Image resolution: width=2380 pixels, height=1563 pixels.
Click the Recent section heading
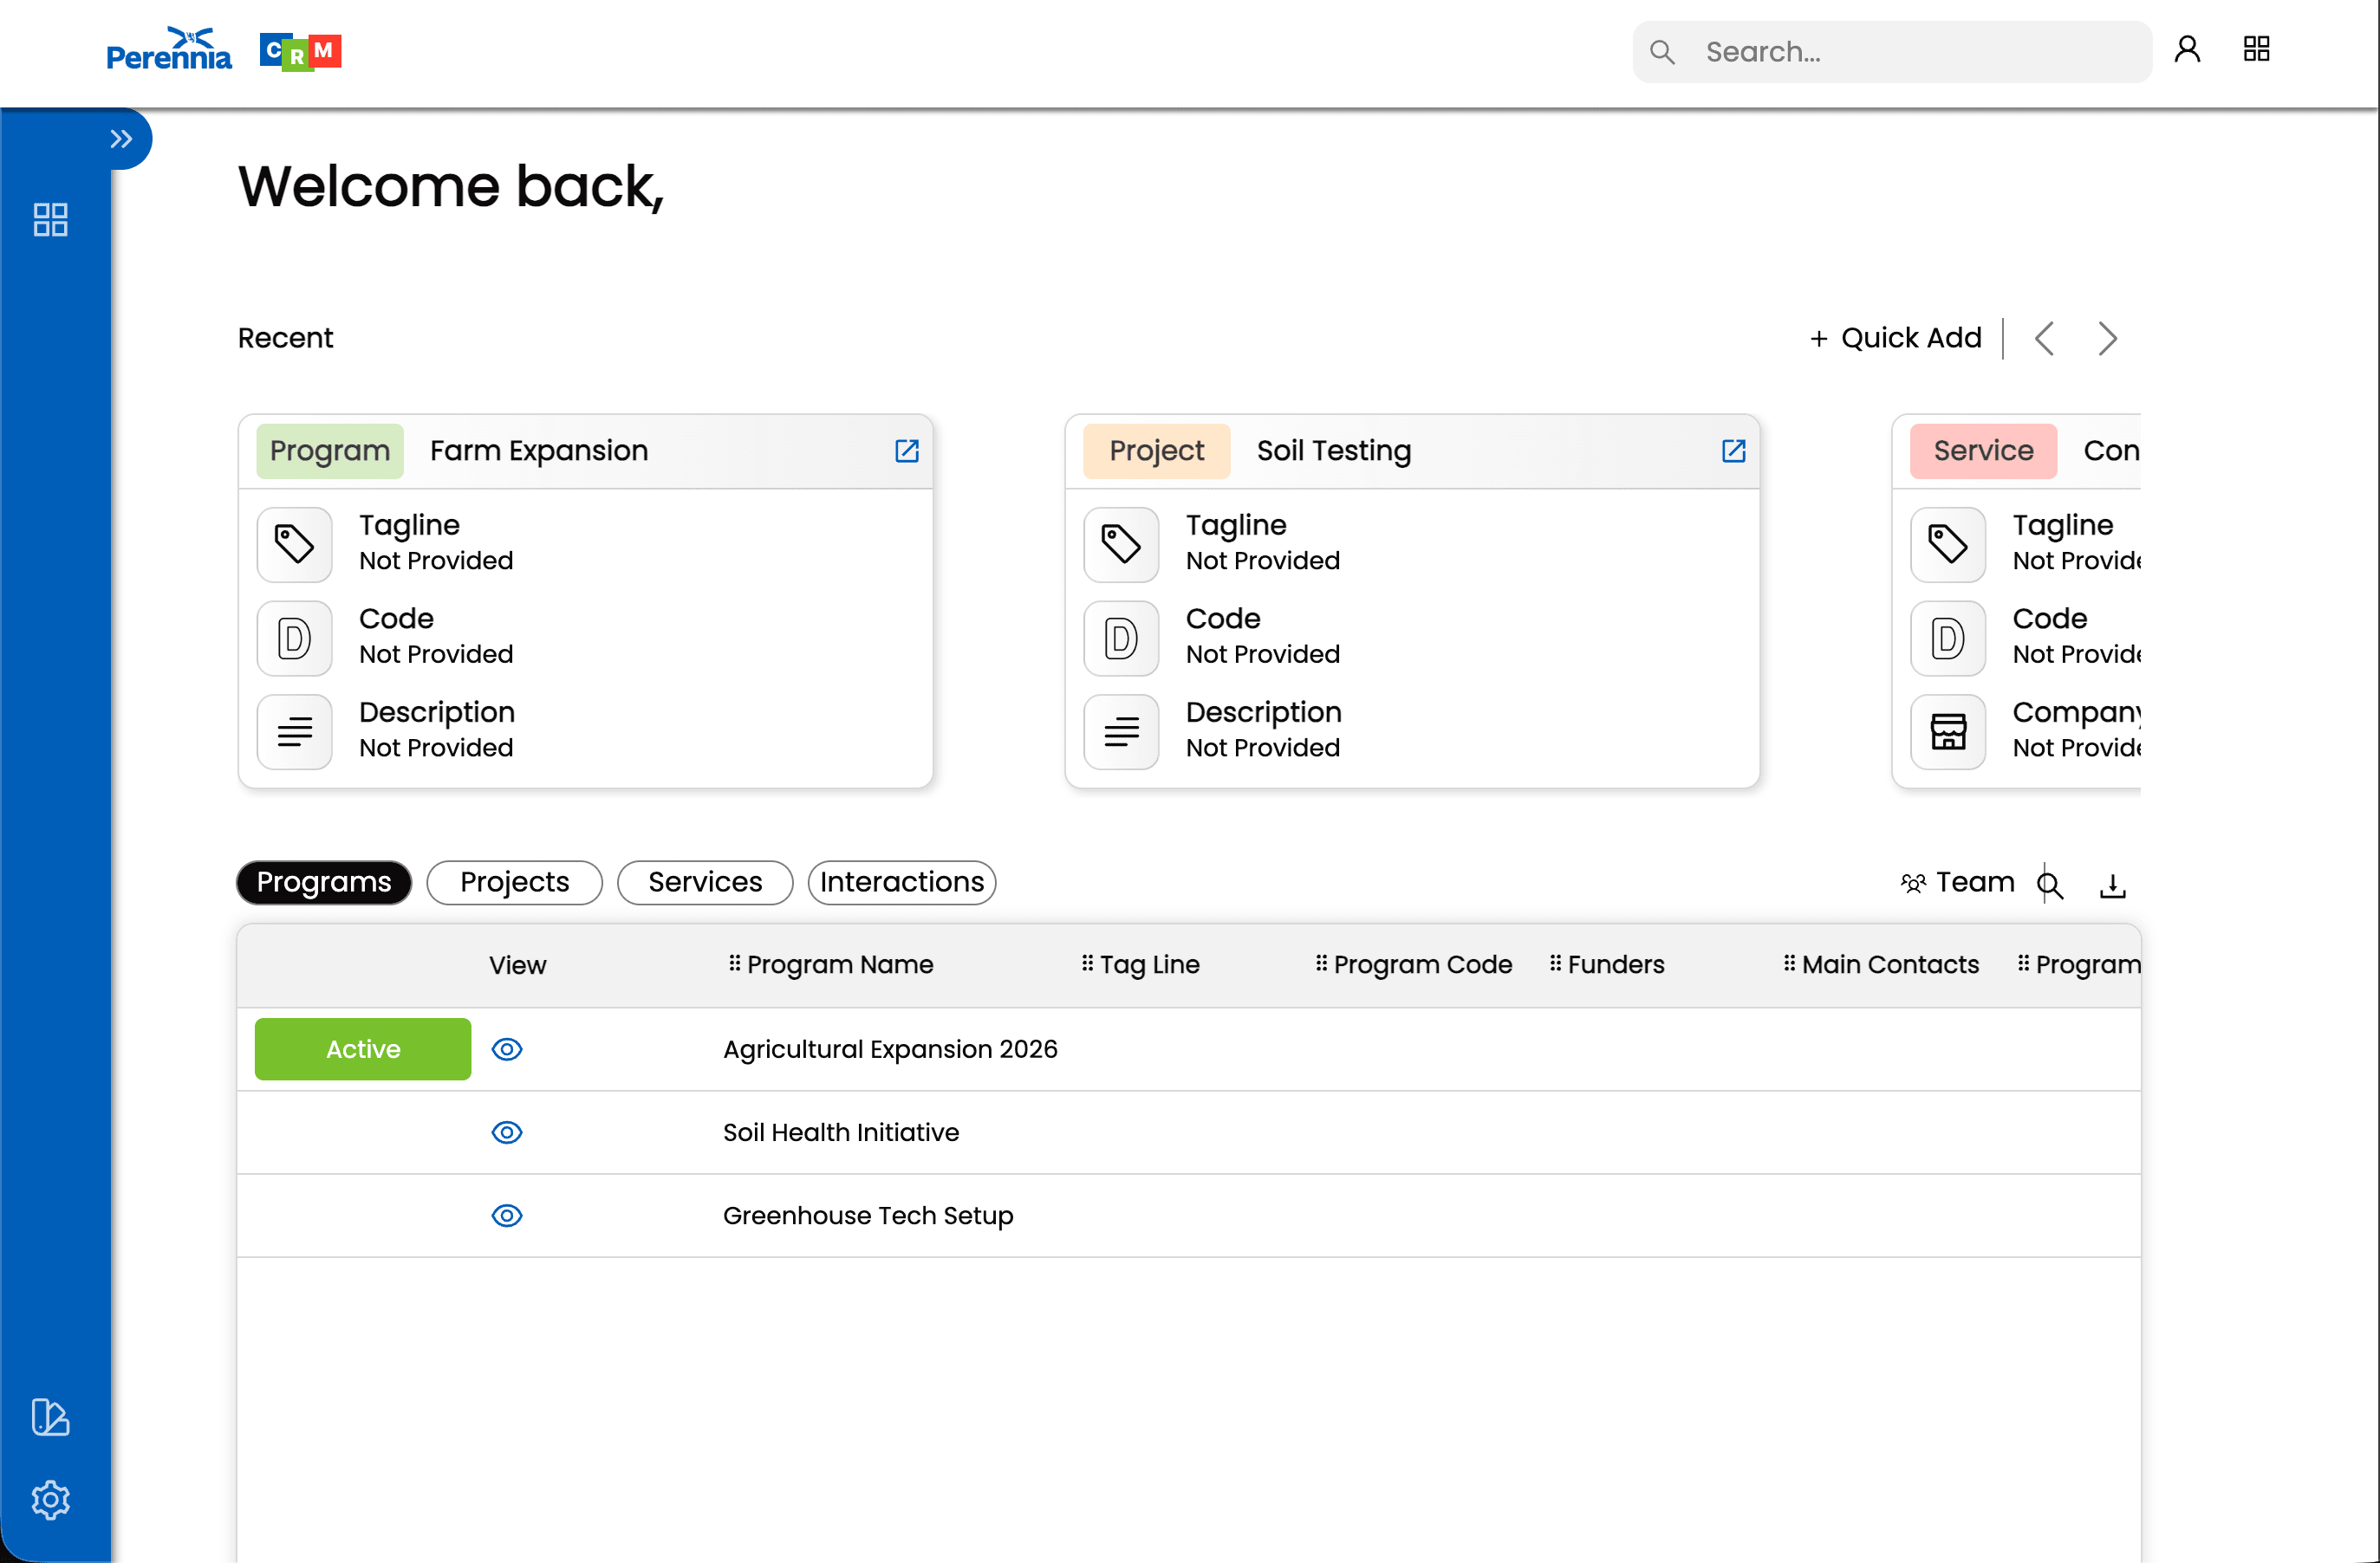285,338
